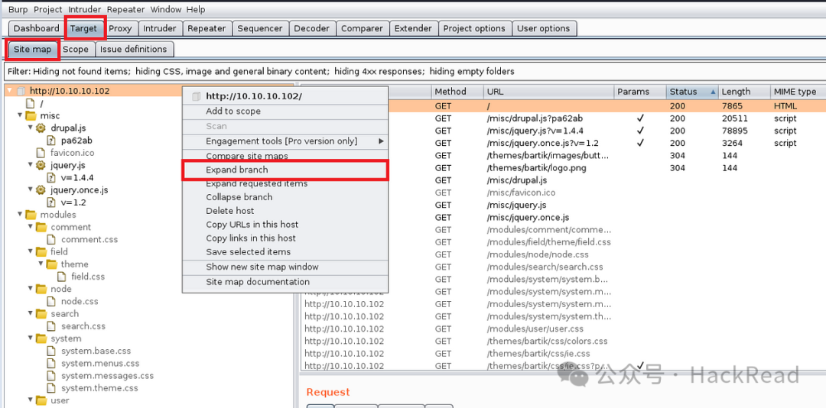Click the gear icon next to drupal.js
The width and height of the screenshot is (826, 408).
tap(41, 128)
